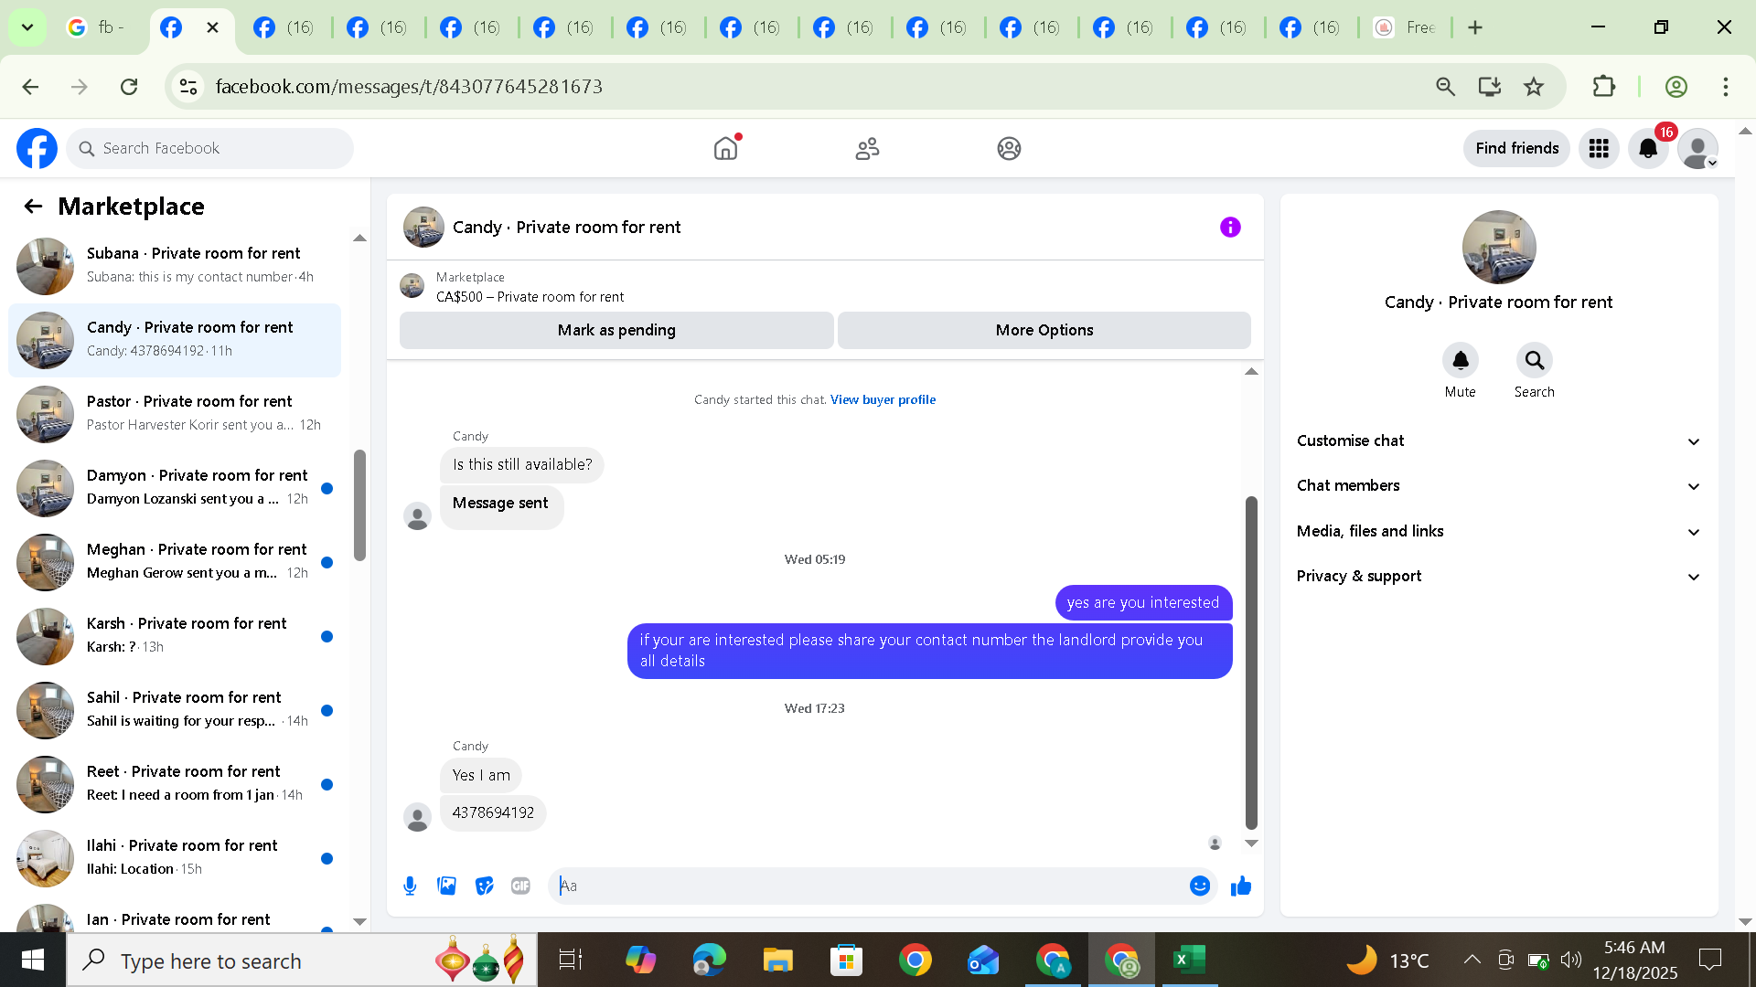Image resolution: width=1756 pixels, height=987 pixels.
Task: Click Find friends button
Action: (1516, 148)
